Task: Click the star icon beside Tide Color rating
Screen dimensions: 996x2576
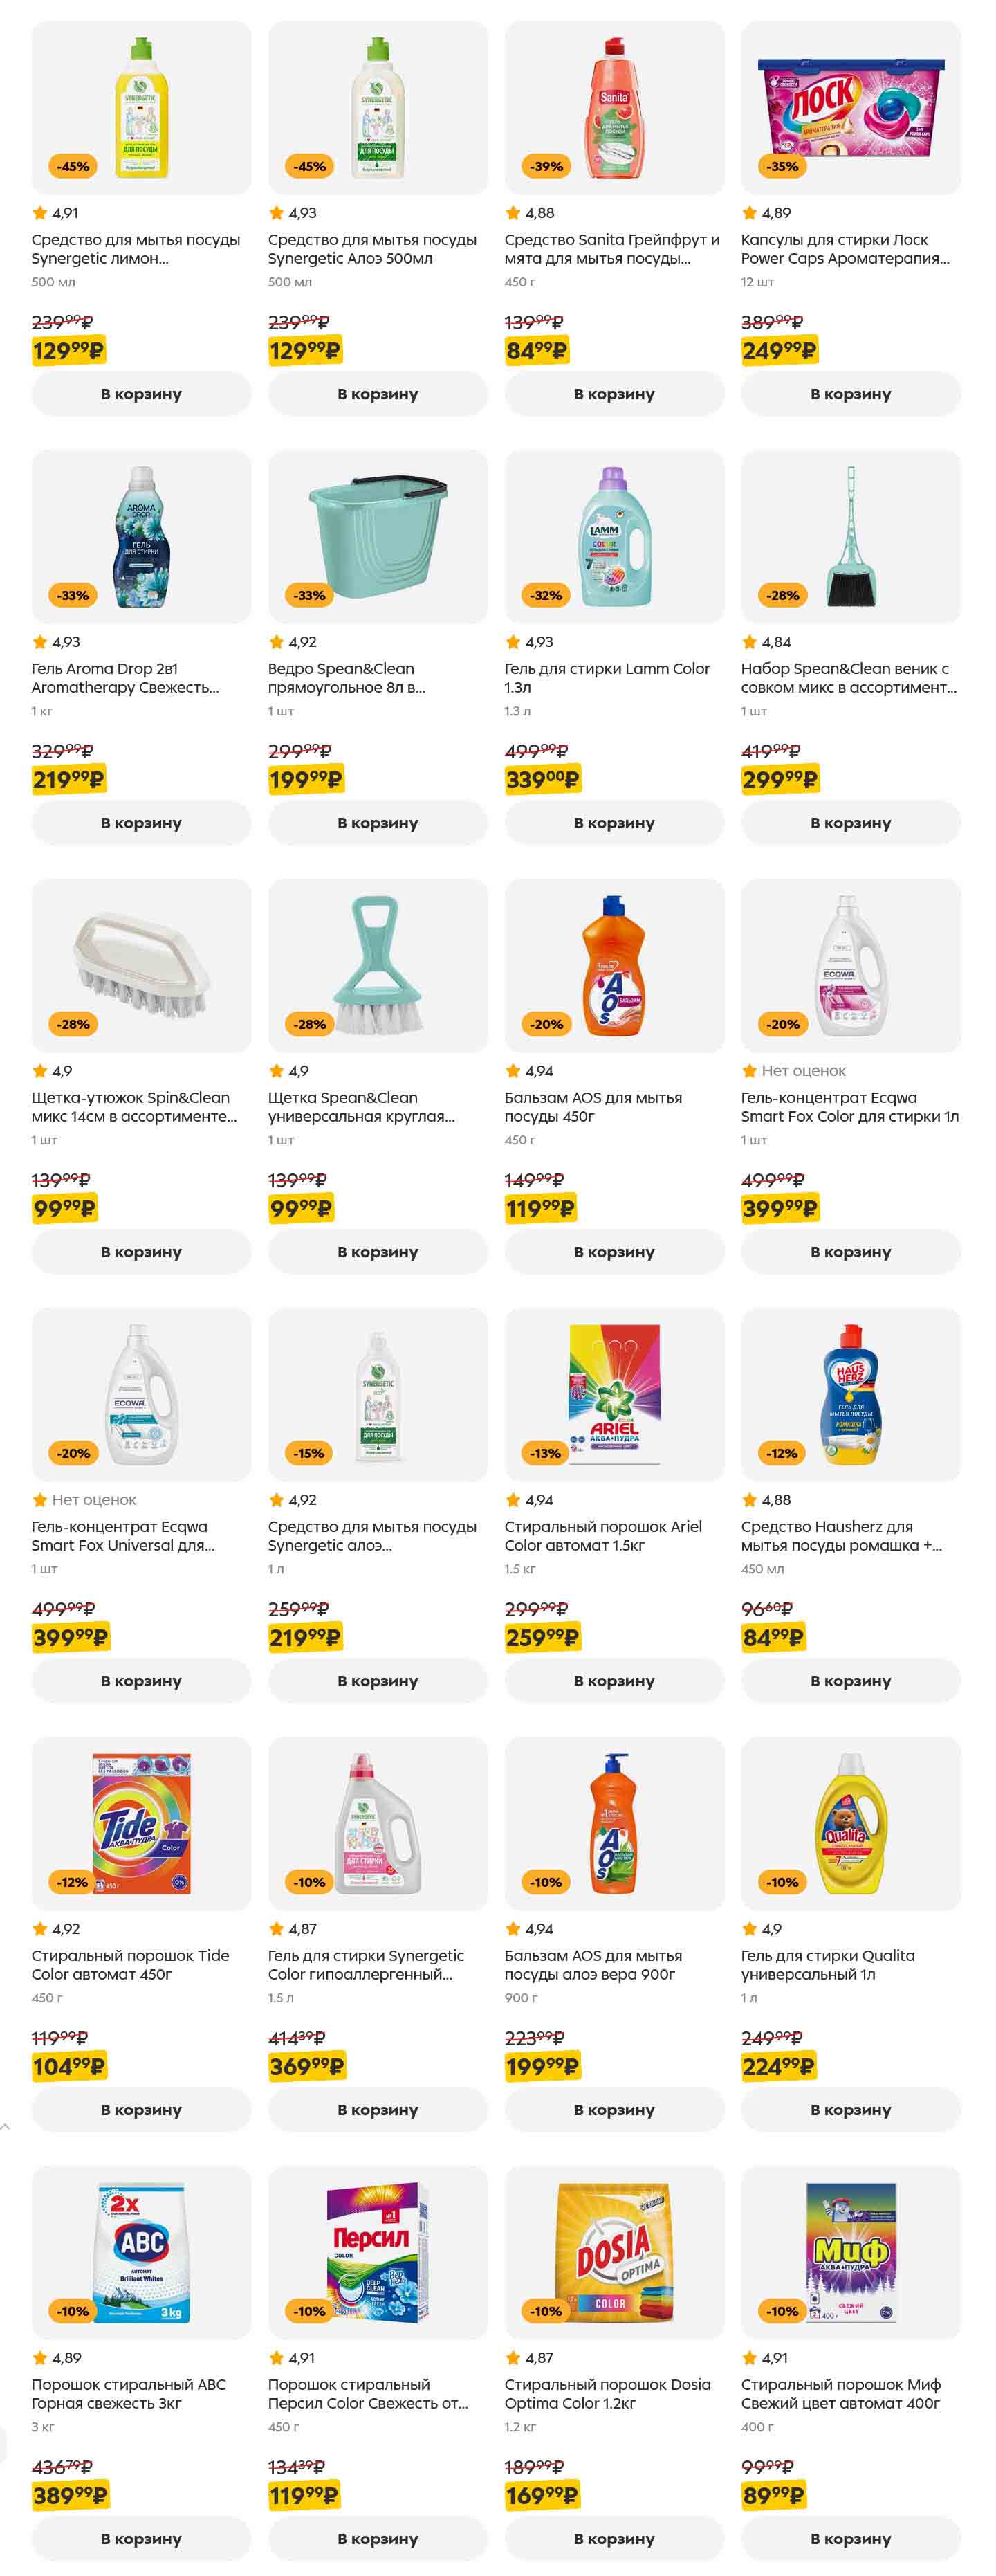Action: coord(40,1929)
